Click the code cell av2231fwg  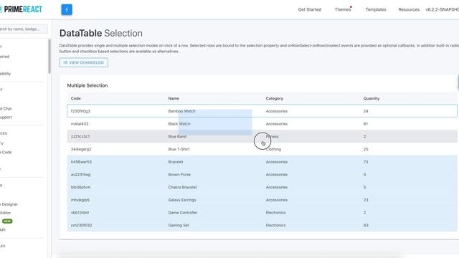click(x=80, y=174)
